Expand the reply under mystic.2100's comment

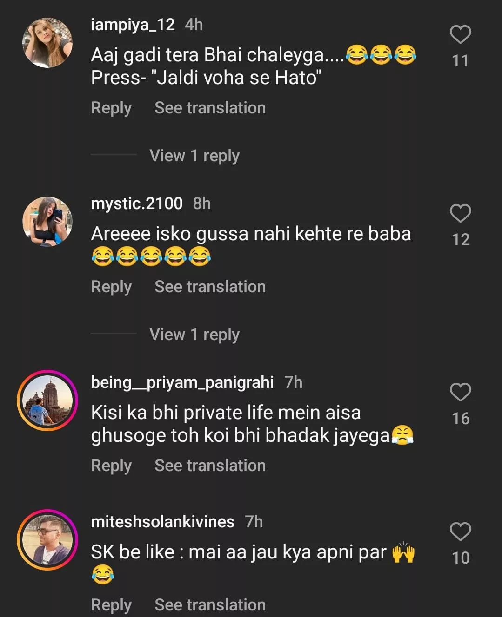pyautogui.click(x=194, y=335)
